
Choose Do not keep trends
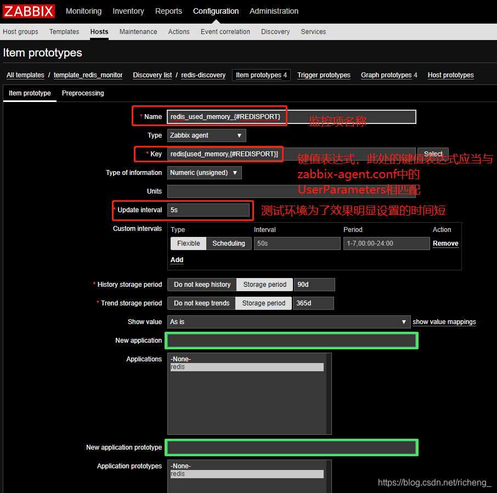(x=201, y=303)
